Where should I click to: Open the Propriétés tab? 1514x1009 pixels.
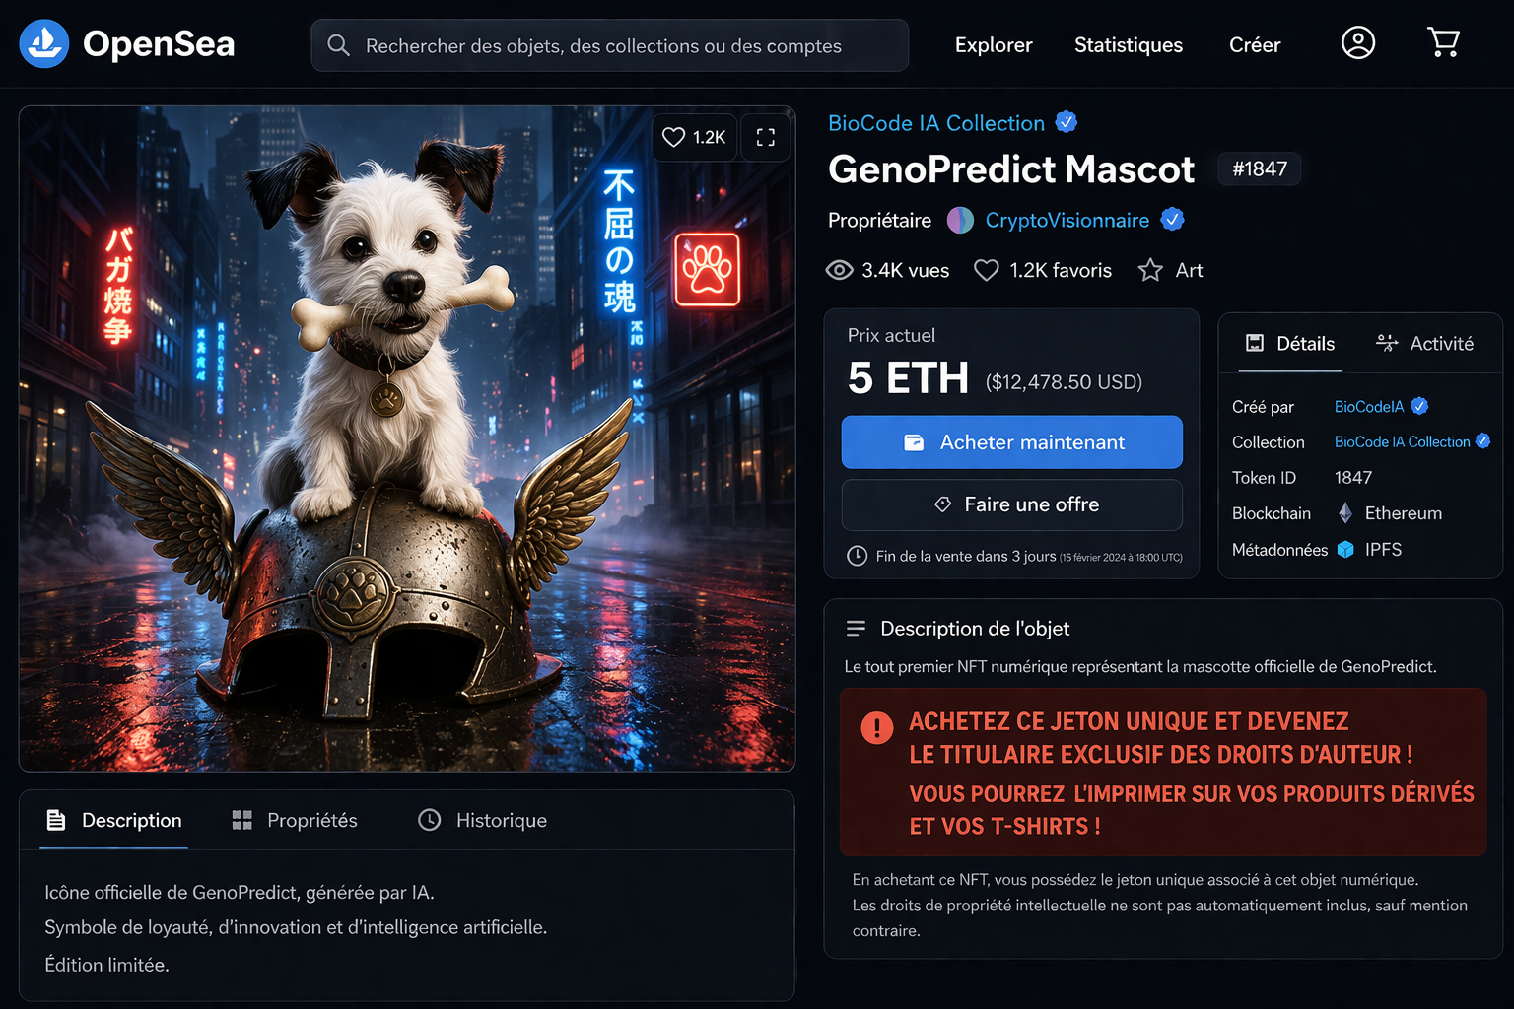[295, 820]
